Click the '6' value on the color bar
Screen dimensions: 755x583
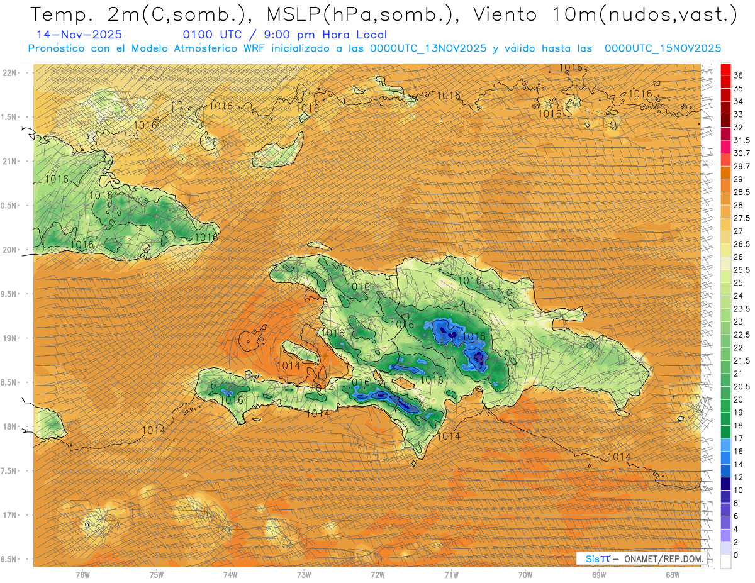736,516
